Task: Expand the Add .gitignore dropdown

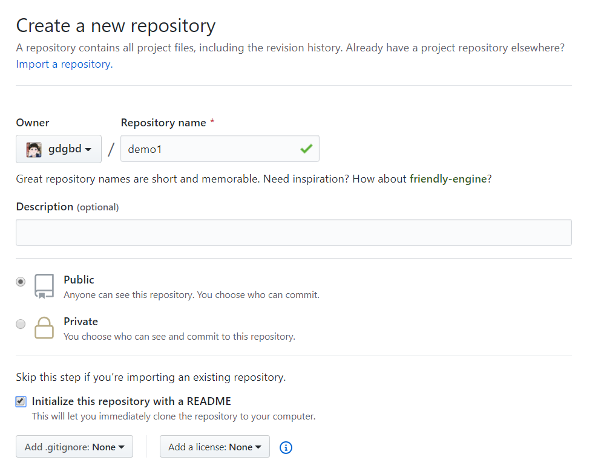Action: [x=74, y=447]
